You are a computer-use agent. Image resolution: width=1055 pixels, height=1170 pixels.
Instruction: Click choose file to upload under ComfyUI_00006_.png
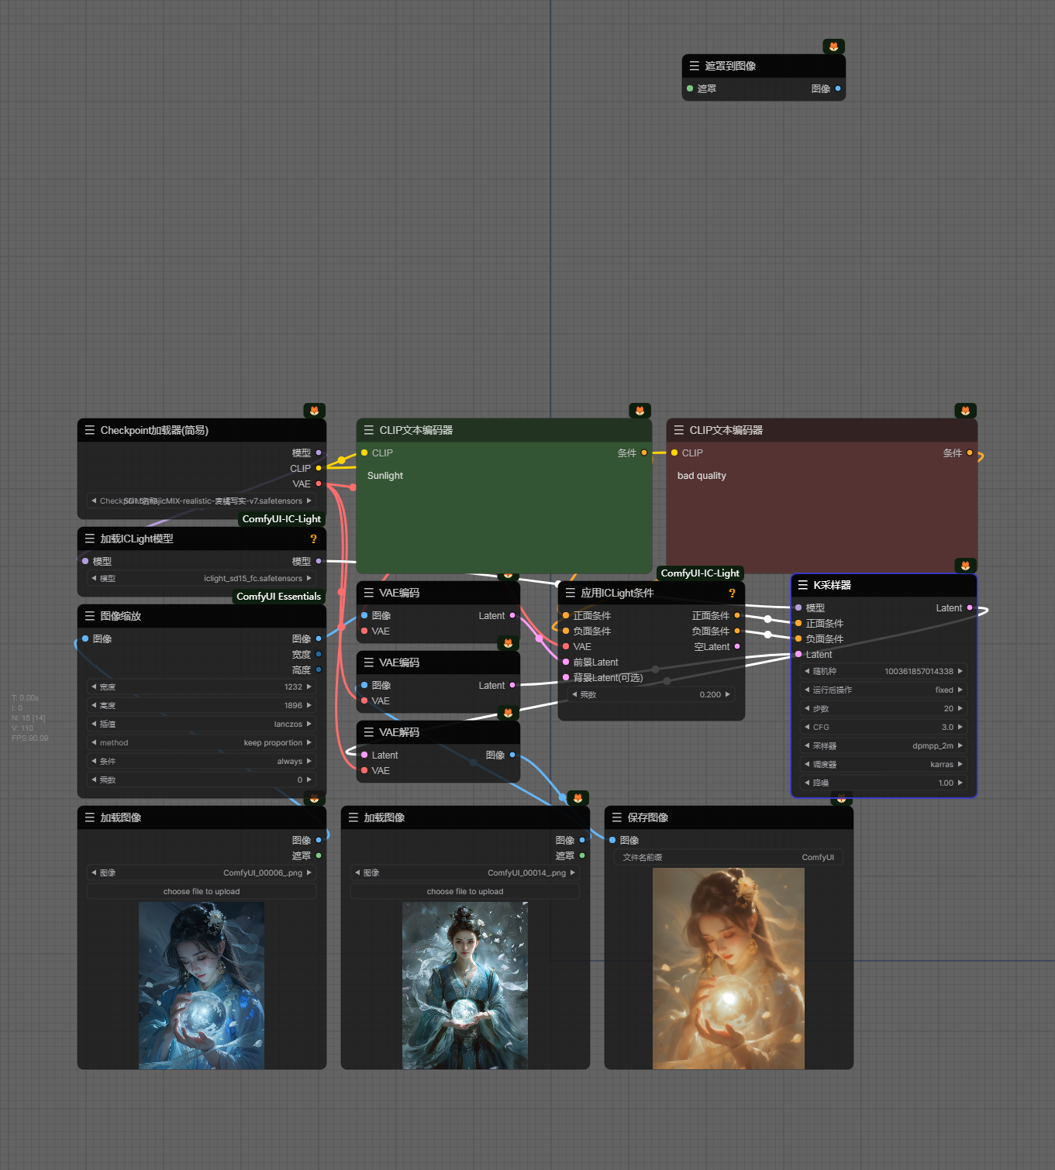[202, 891]
